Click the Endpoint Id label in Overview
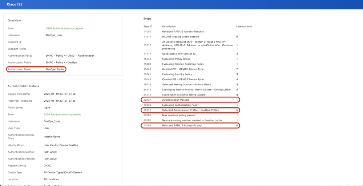 coord(15,42)
